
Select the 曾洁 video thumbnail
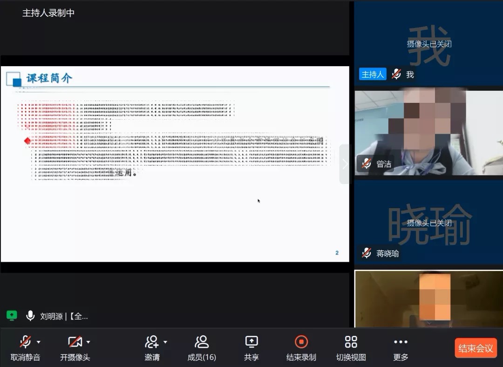428,130
